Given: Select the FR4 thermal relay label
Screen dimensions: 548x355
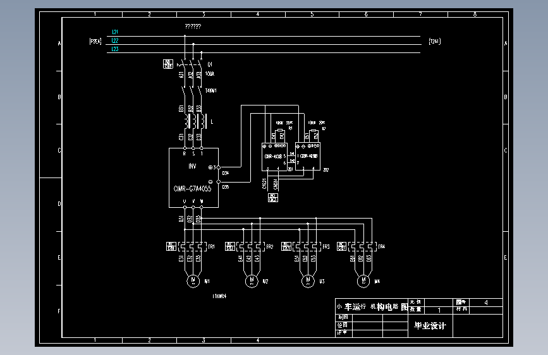Looking at the screenshot, I should coord(381,246).
